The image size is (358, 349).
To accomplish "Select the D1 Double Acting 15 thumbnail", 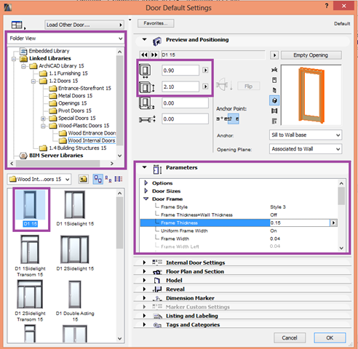I will (x=75, y=301).
